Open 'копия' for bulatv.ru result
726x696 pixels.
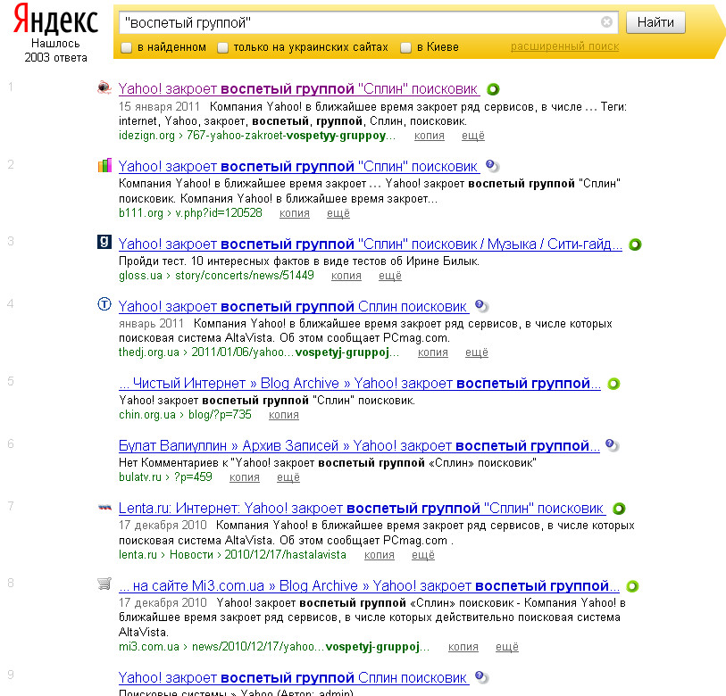[245, 477]
